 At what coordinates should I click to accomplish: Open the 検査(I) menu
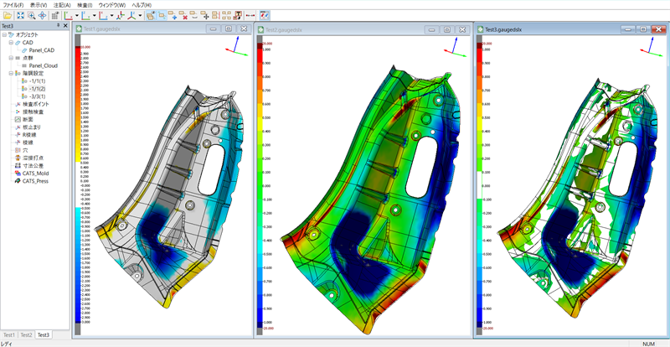tap(80, 4)
